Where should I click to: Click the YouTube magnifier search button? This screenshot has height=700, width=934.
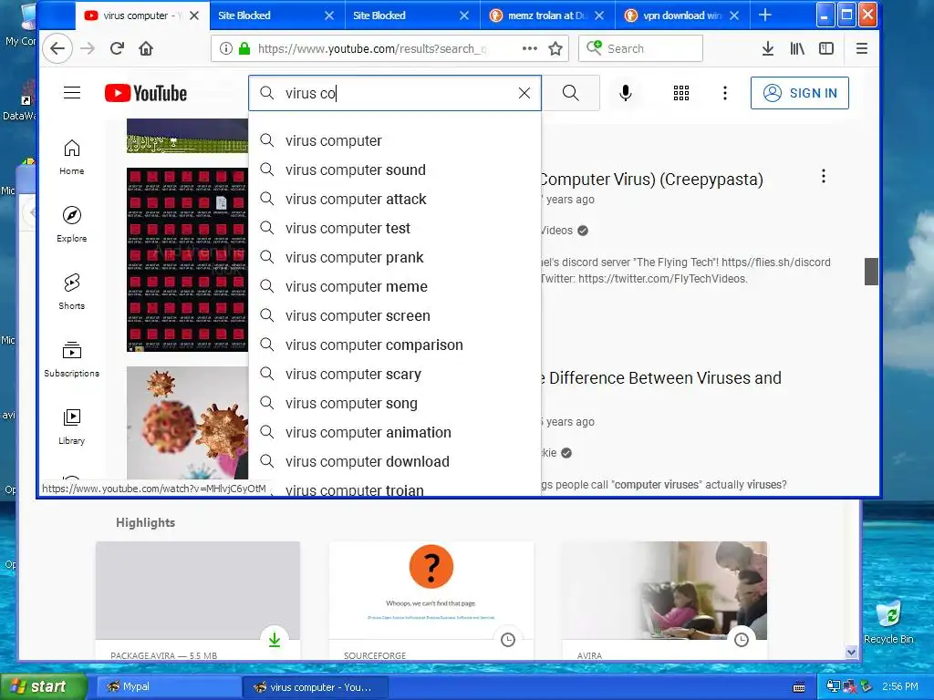point(571,93)
